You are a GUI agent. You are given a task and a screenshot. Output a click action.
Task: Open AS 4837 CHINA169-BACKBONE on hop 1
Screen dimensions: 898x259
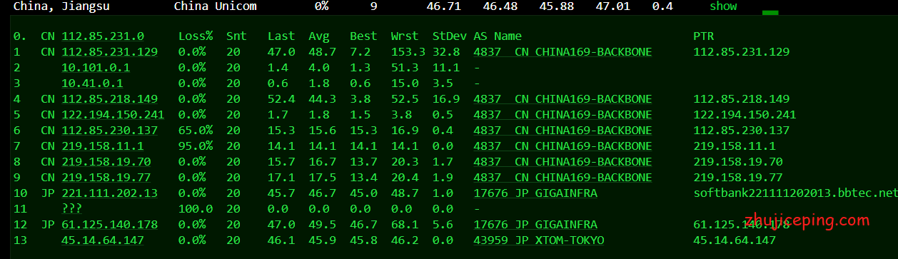click(562, 51)
